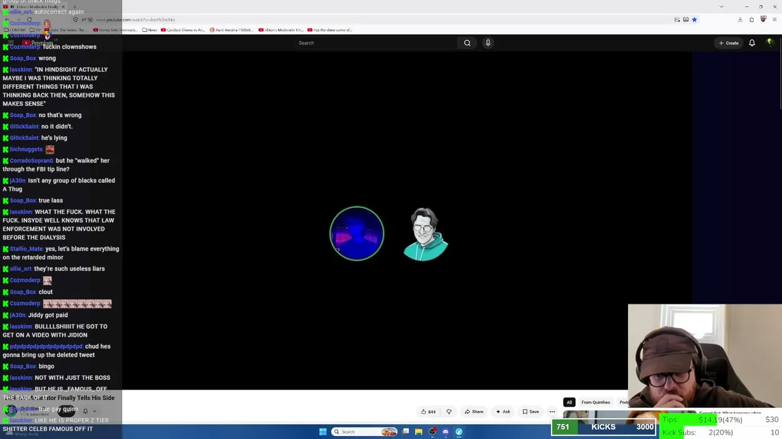Share this YouTube video
The width and height of the screenshot is (782, 439).
[x=474, y=412]
